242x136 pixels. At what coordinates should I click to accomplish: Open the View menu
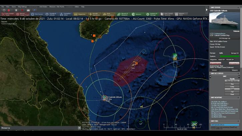pyautogui.click(x=8, y=7)
